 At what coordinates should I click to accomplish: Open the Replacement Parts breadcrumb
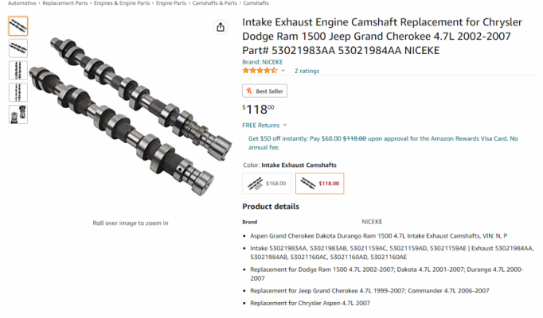[x=65, y=3]
